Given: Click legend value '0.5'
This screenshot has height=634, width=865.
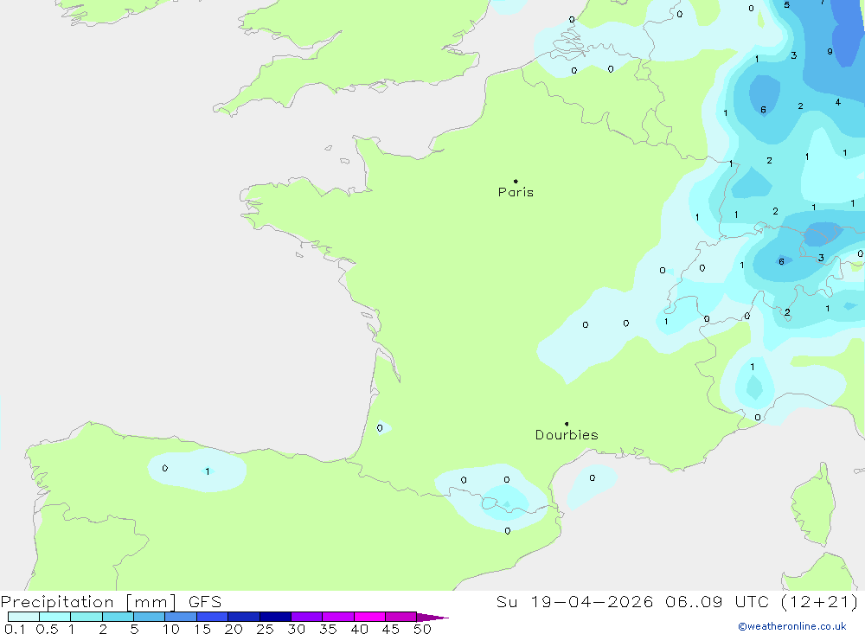Looking at the screenshot, I should 47,629.
